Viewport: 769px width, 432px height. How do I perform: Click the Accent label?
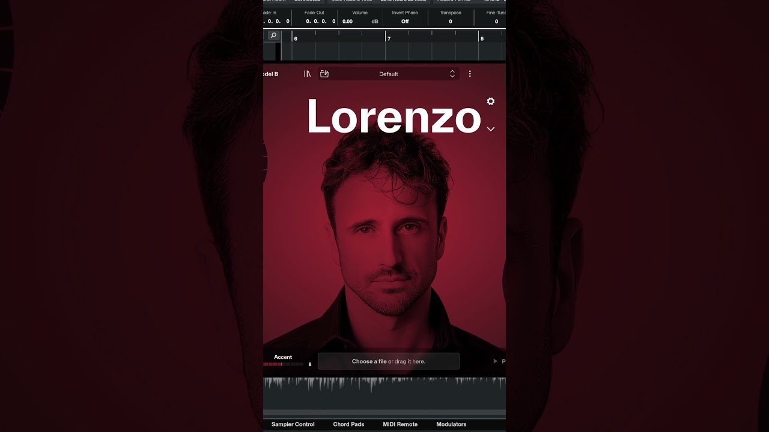pos(283,357)
